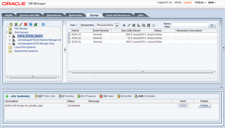
Task: Click the Logout link
Action: point(187,2)
